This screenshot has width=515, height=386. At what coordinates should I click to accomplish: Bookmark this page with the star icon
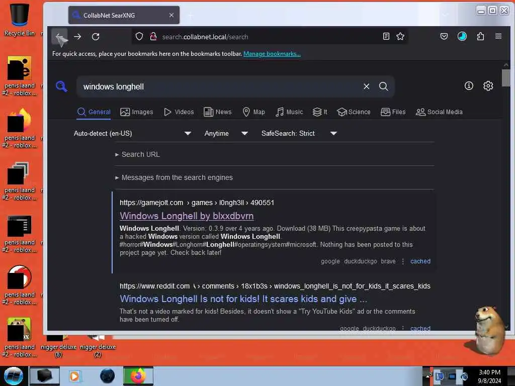click(x=400, y=36)
